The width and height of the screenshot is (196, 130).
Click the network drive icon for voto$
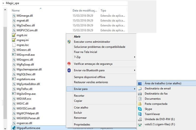point(140,124)
